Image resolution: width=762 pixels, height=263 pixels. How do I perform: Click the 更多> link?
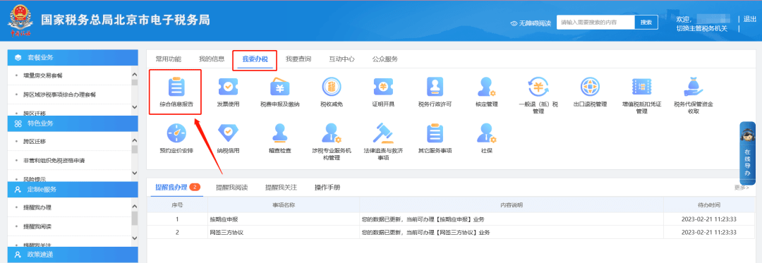[x=741, y=188]
